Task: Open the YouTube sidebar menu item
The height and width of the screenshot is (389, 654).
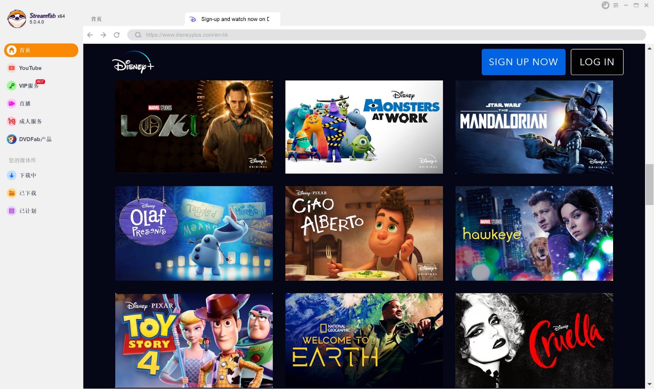Action: pos(41,68)
